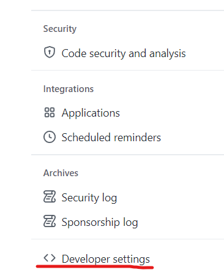
Task: Go to Scheduled reminders
Action: pyautogui.click(x=111, y=137)
